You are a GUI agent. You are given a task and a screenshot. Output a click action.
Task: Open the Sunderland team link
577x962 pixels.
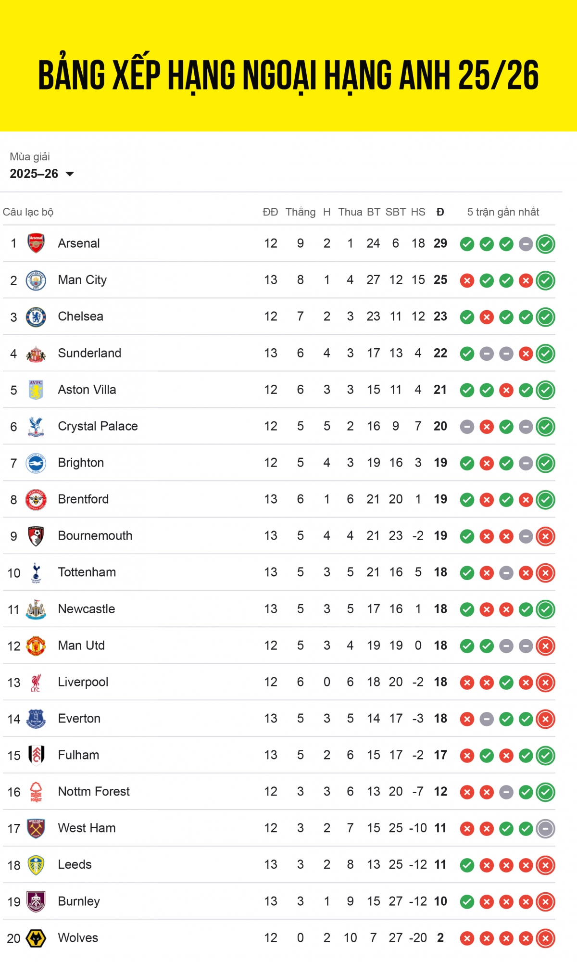coord(89,353)
